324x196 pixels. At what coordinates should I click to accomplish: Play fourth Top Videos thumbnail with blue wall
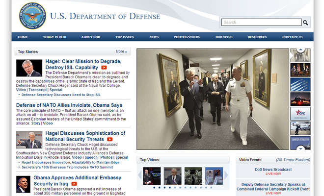coord(214,176)
